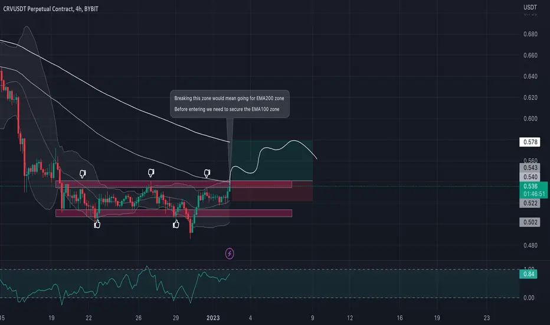Click the 2023 date axis label
The width and height of the screenshot is (550, 325).
pos(213,318)
